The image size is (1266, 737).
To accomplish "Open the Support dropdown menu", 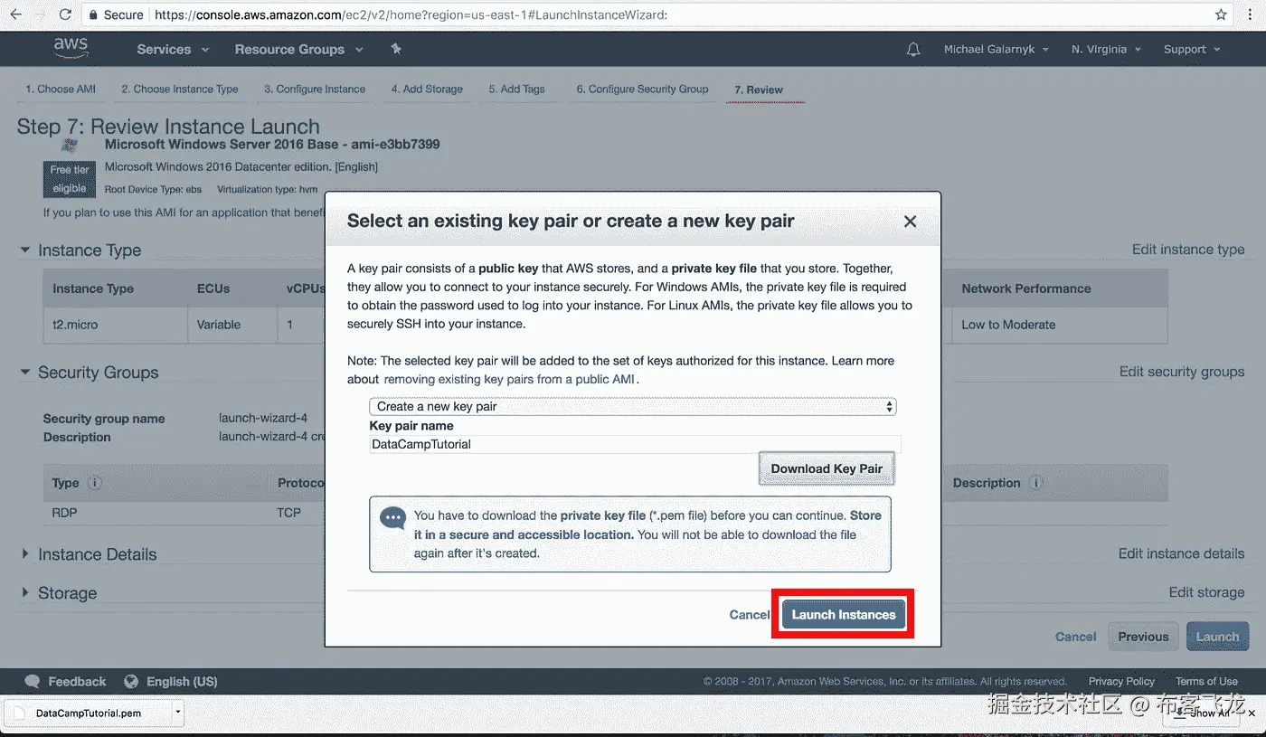I will [x=1192, y=50].
